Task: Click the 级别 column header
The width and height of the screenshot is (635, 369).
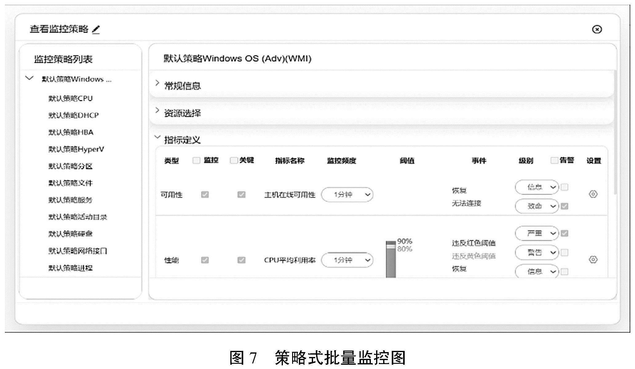Action: pos(526,161)
